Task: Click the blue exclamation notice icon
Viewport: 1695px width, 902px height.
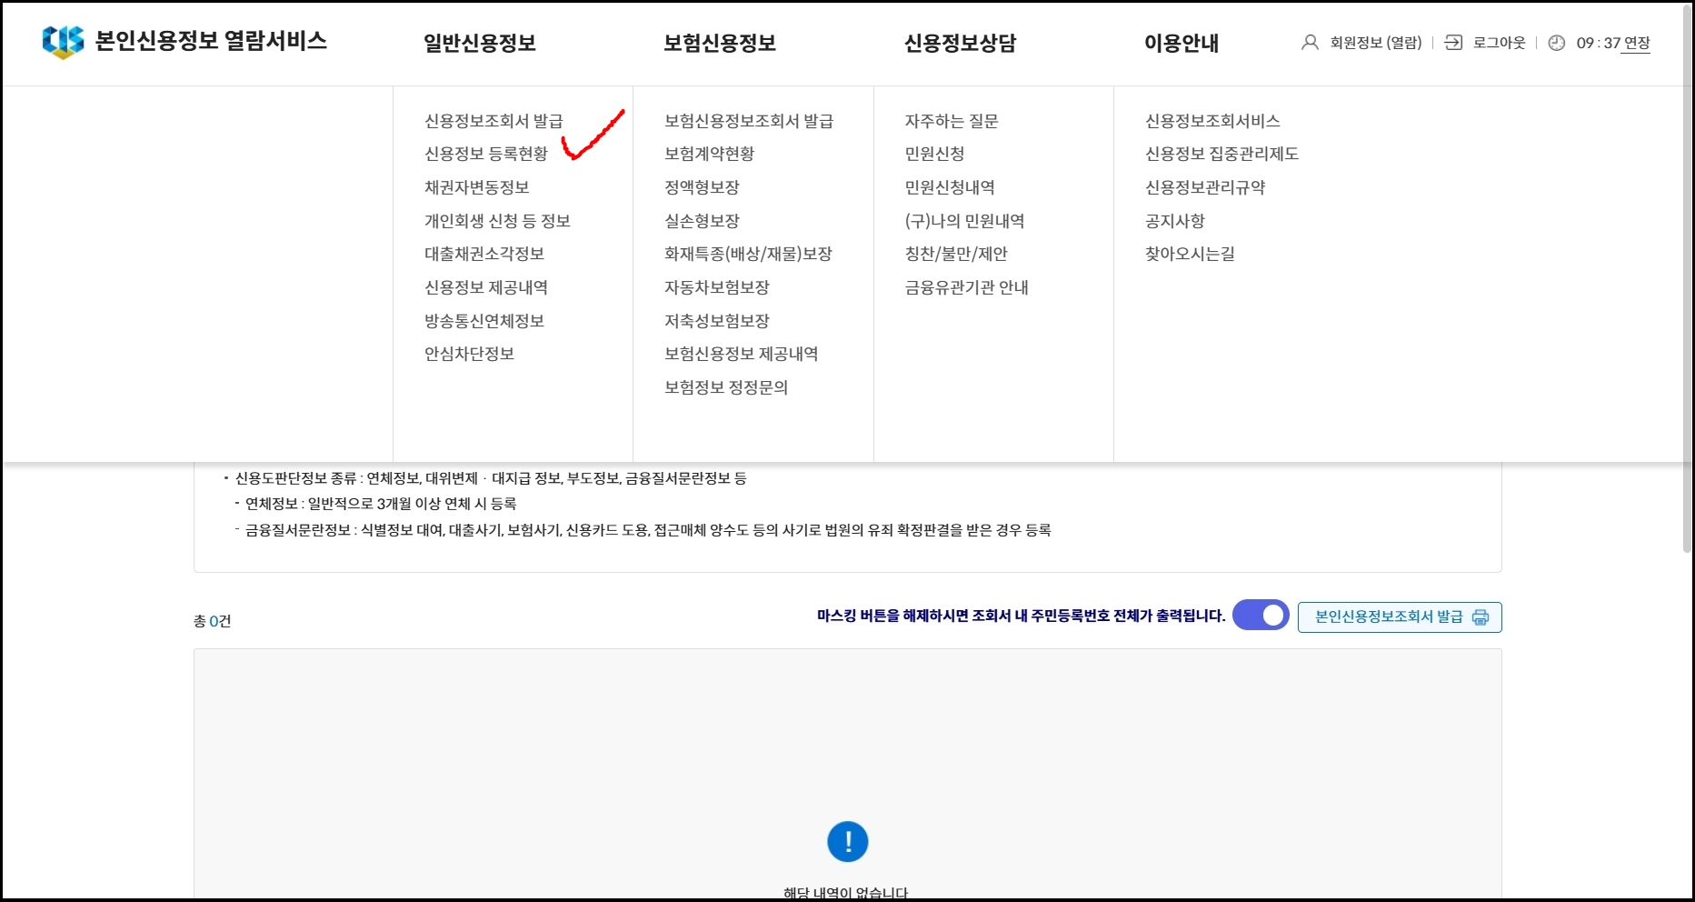Action: tap(847, 841)
